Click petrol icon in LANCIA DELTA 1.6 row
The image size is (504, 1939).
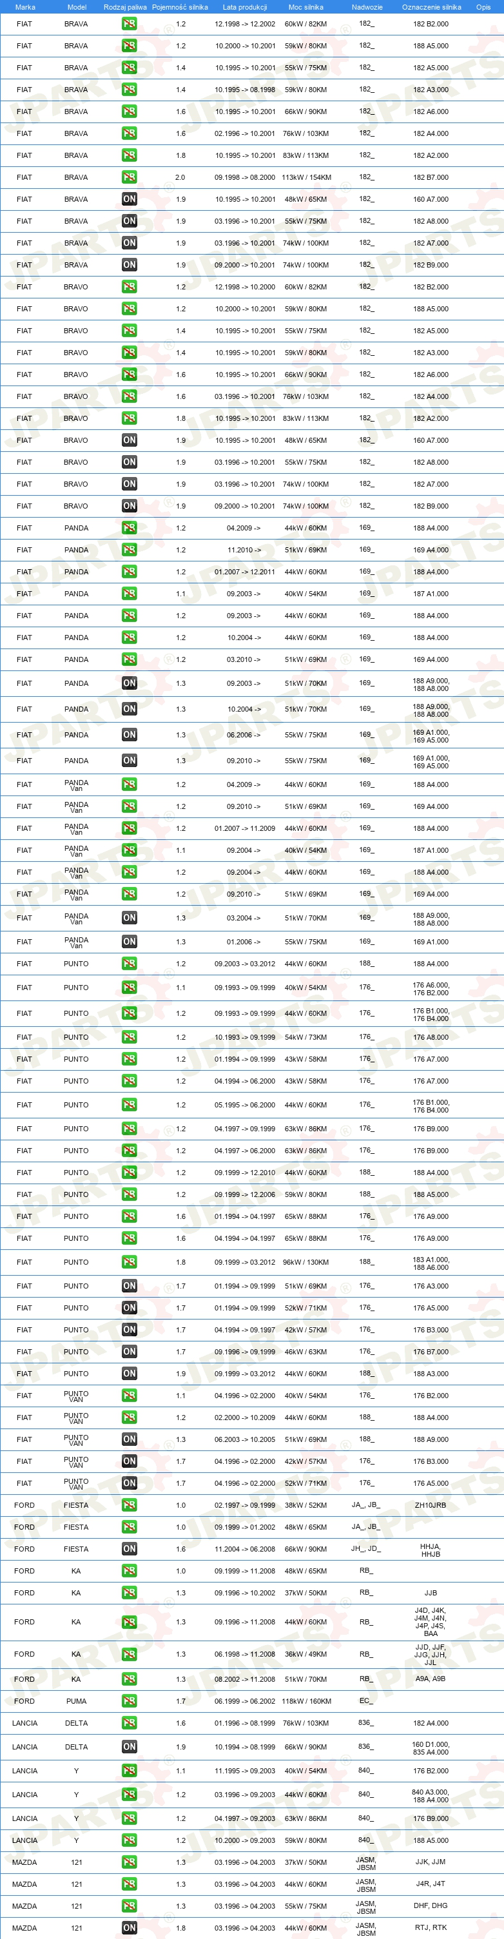(130, 1722)
